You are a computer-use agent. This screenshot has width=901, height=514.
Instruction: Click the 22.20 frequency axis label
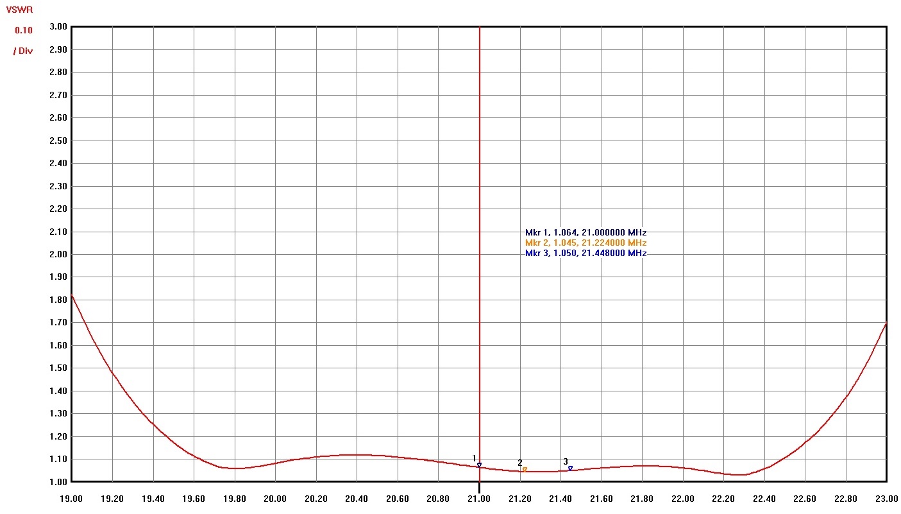pos(723,499)
